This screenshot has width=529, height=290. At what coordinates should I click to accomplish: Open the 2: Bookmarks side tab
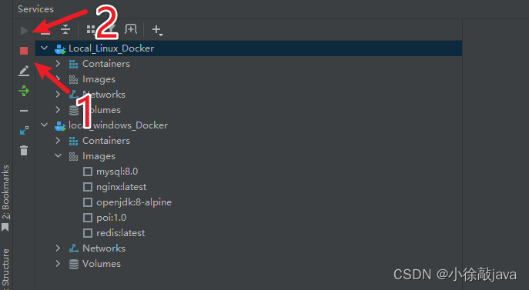(x=5, y=198)
